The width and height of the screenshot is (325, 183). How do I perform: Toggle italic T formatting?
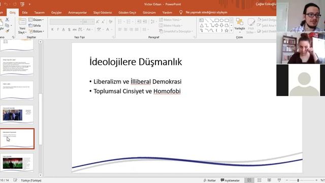tap(58, 29)
